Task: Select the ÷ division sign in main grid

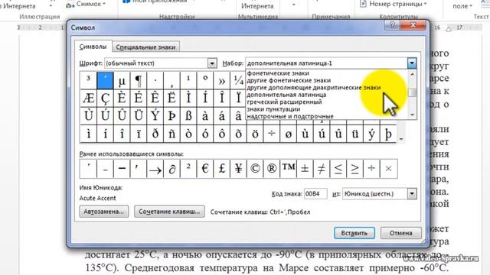Action: coord(272,134)
